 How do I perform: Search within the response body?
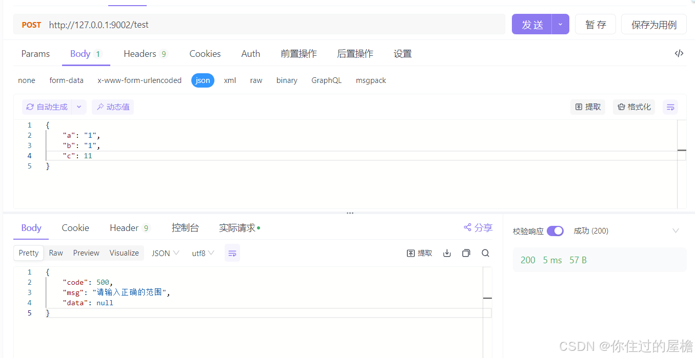click(x=485, y=253)
